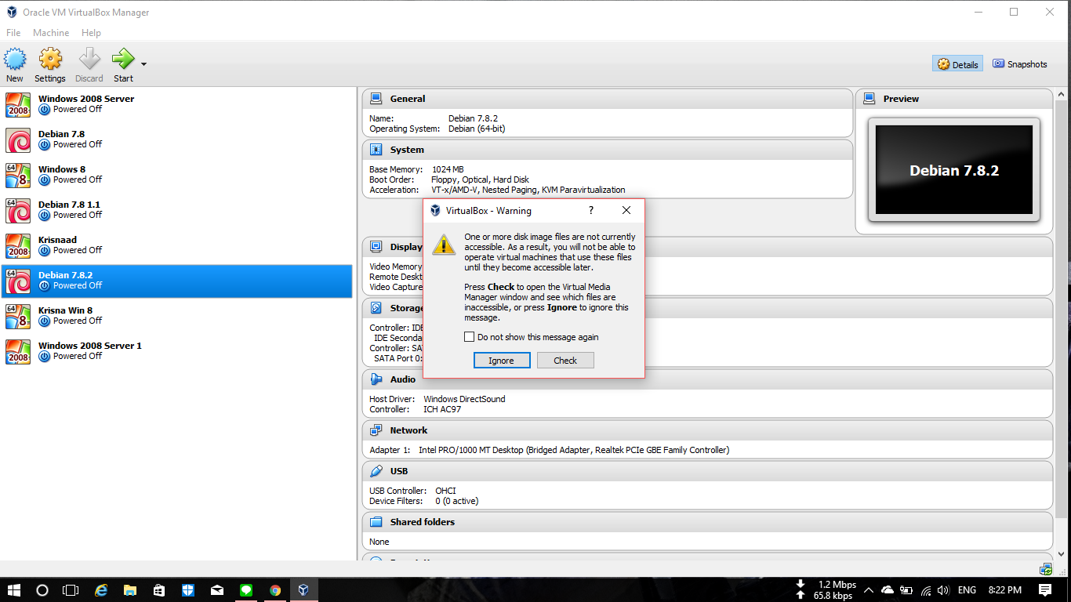Switch to Details view
This screenshot has width=1071, height=602.
pos(957,64)
